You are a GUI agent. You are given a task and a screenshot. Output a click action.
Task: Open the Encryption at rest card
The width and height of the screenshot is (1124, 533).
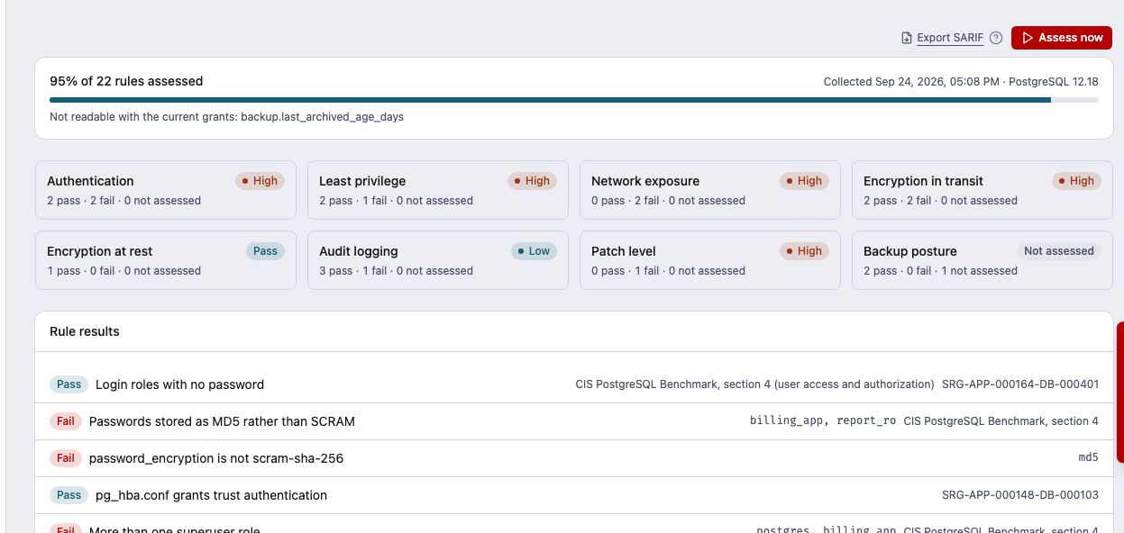[x=166, y=260]
